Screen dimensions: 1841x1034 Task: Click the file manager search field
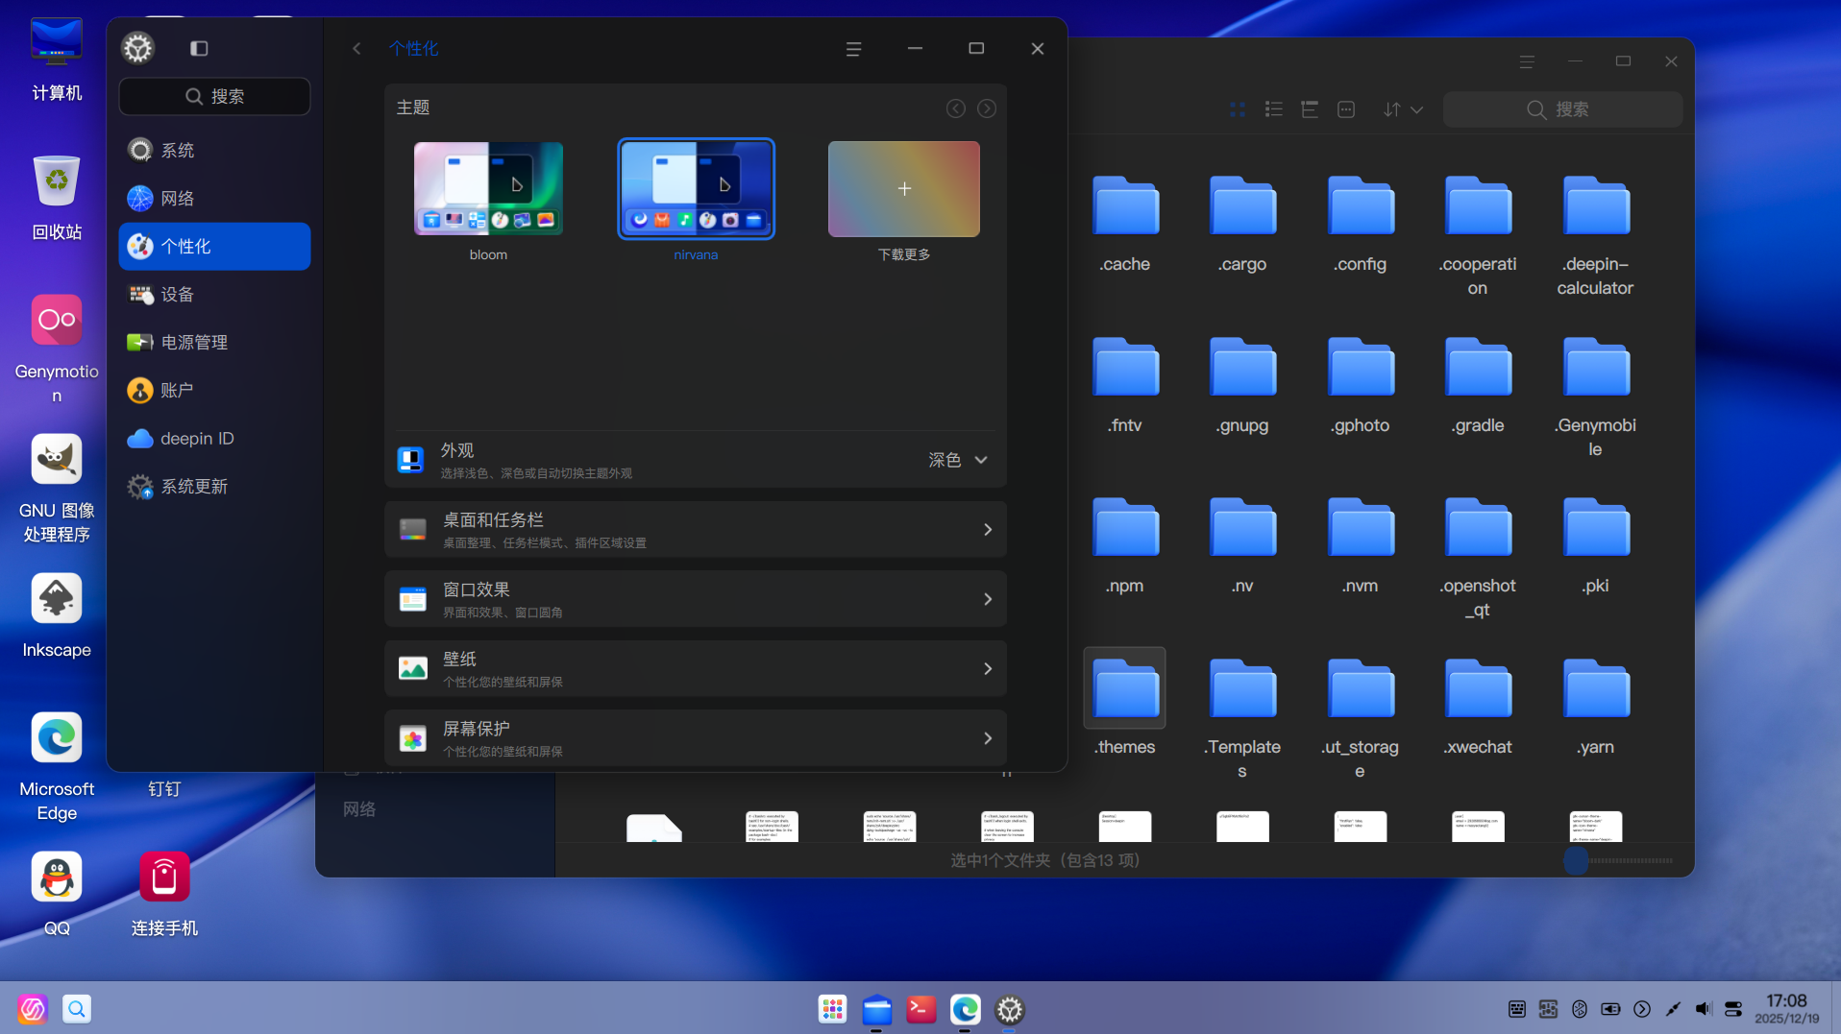point(1562,109)
